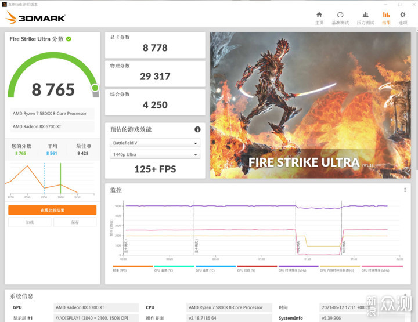Click the Fire Strike Ultra artwork image
Screen dimensions: 418x322
click(310, 106)
